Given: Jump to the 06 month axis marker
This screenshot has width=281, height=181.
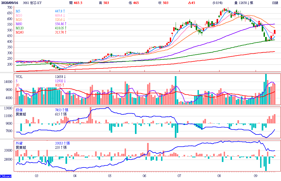Looking at the screenshot, I should coord(144,176).
